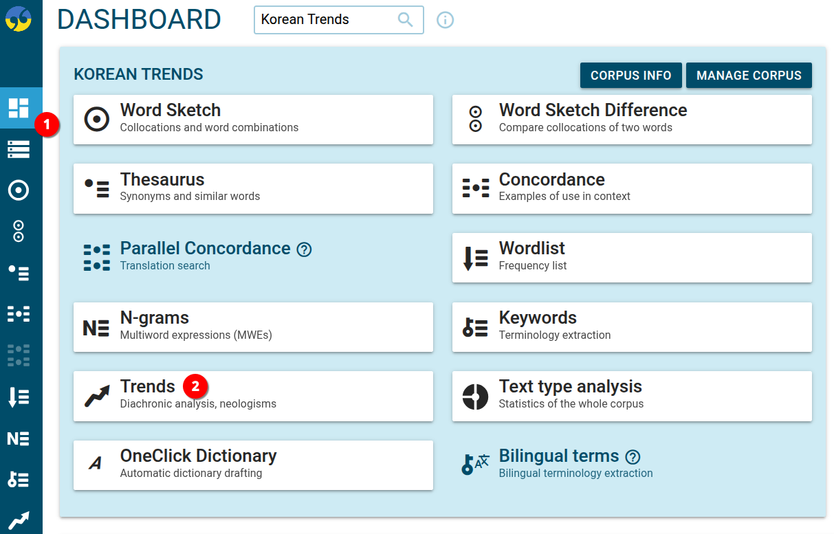Click the magnifier icon in the search box
This screenshot has width=834, height=534.
coord(406,20)
